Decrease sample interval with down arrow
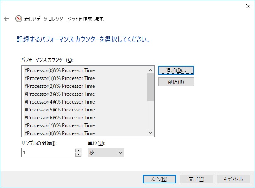Viewport: 255px width, 188px height. click(x=78, y=155)
